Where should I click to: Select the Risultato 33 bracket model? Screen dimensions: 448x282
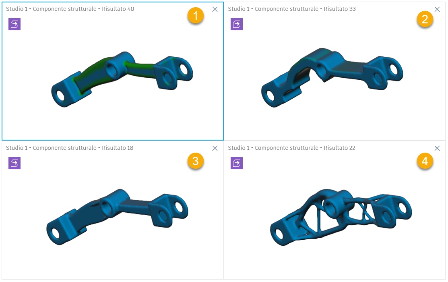[331, 77]
